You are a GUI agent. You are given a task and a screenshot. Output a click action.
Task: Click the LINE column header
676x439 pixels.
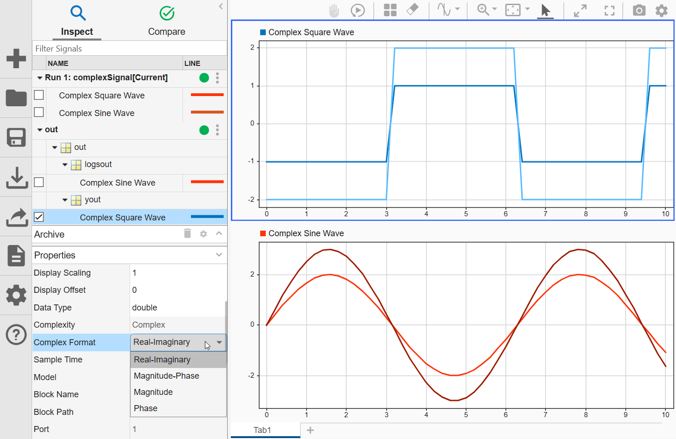[205, 63]
